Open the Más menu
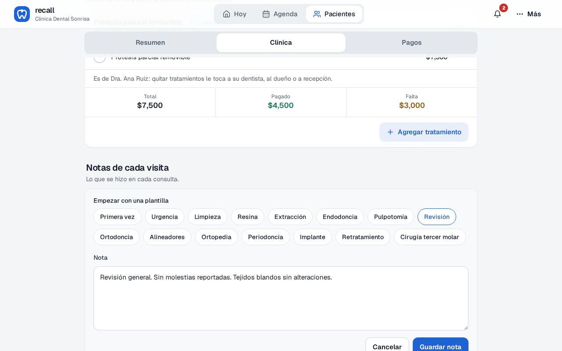Screen dimensions: 562x351 [x=529, y=14]
